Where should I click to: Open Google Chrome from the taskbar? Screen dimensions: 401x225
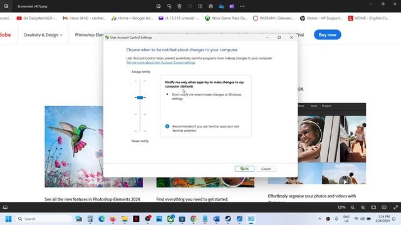click(194, 219)
